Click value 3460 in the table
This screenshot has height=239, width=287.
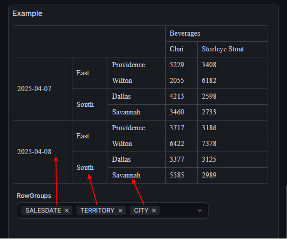coord(177,112)
